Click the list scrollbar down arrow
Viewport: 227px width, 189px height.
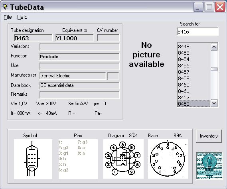(214, 103)
